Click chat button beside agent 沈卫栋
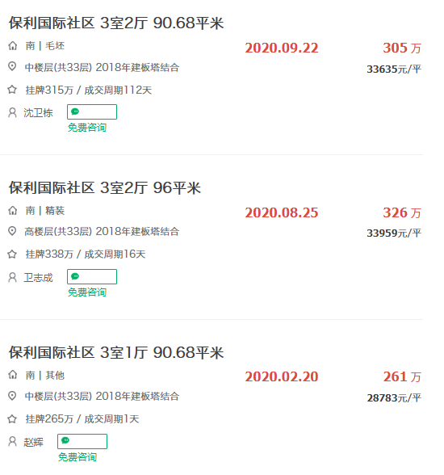 [92, 111]
